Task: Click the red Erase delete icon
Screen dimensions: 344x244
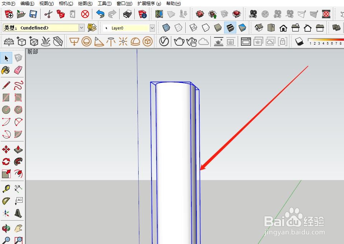Action: coord(85,14)
